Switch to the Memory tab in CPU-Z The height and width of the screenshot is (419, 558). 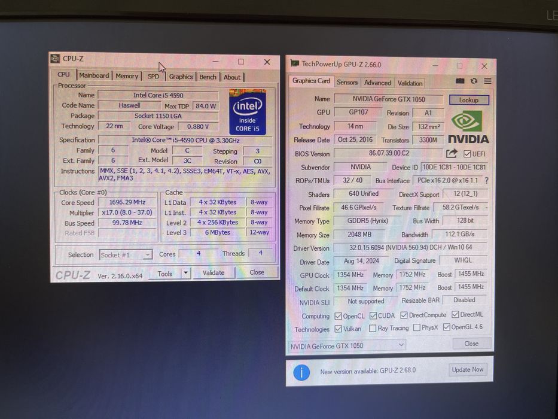[x=127, y=76]
